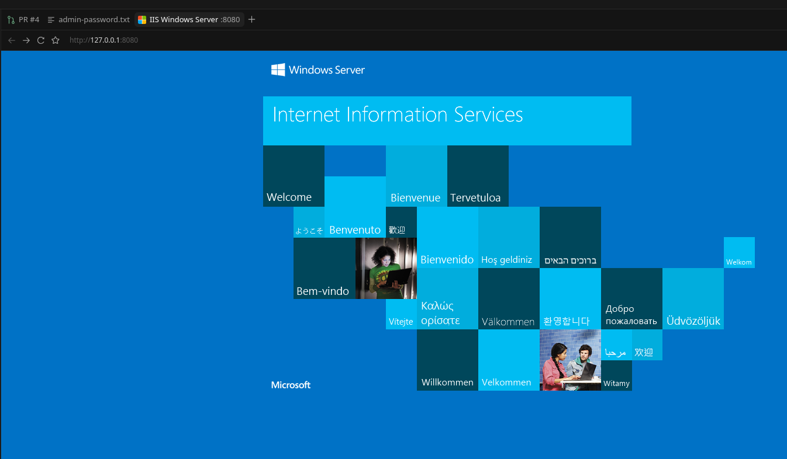This screenshot has width=787, height=459.
Task: Click the Tervetuloa tile
Action: 478,176
